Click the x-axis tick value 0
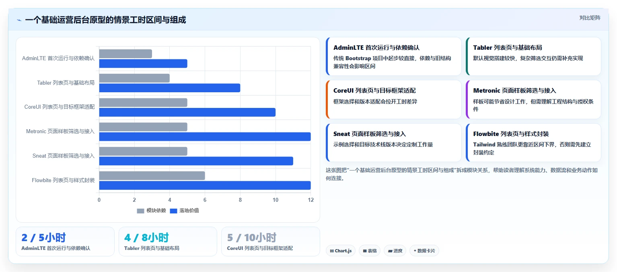 coord(99,200)
